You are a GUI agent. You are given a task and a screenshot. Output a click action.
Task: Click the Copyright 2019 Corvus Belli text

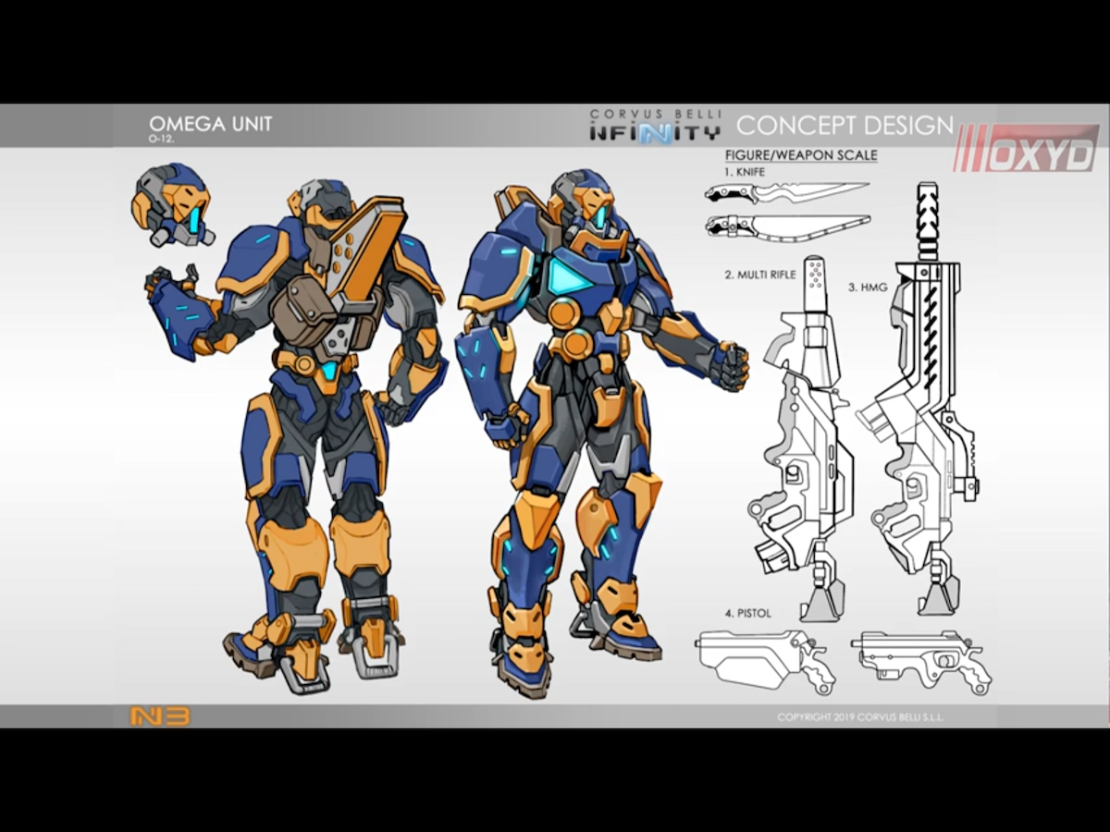pyautogui.click(x=861, y=716)
